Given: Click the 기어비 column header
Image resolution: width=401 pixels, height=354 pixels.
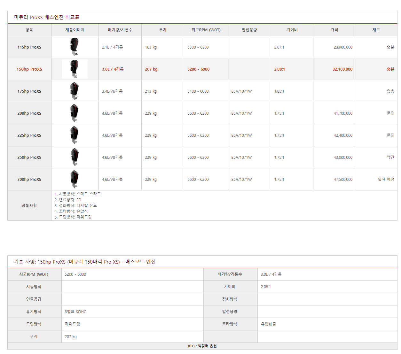Looking at the screenshot, I should click(292, 30).
